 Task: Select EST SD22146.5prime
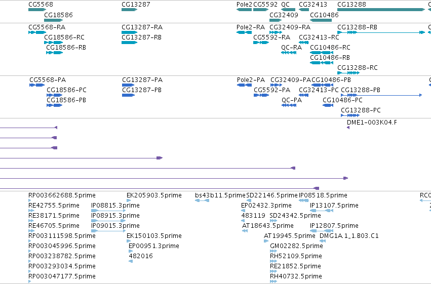[x=272, y=195]
